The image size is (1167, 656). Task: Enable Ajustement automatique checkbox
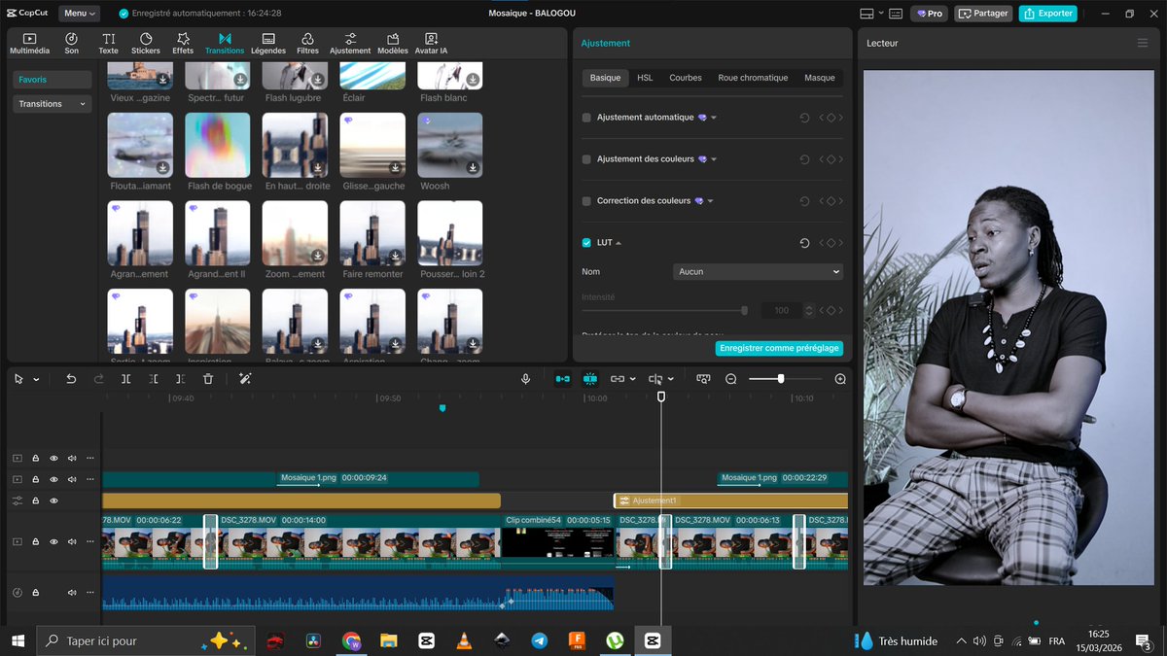(x=586, y=118)
